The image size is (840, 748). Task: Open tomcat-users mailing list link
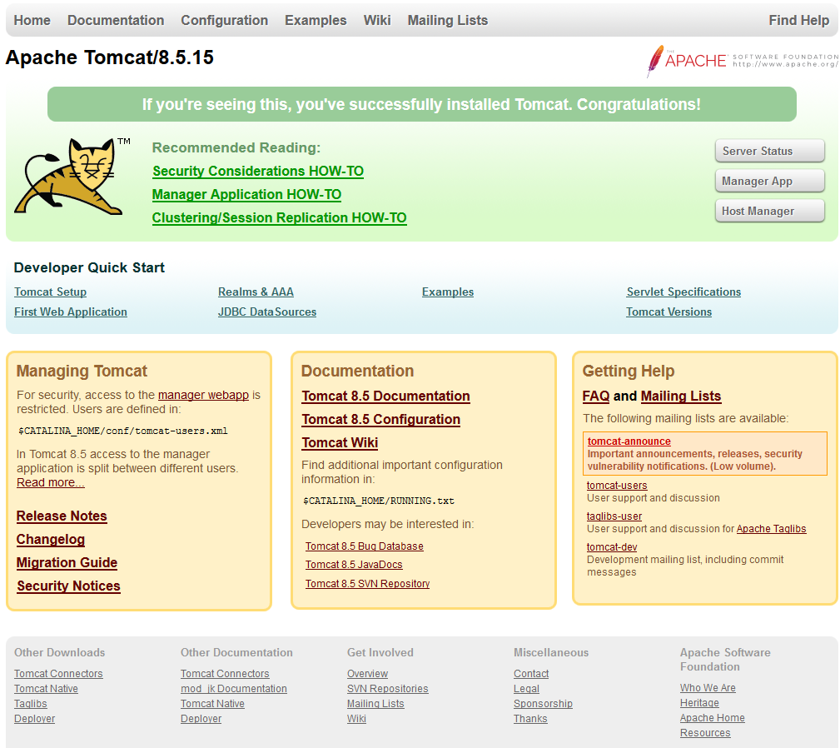(617, 486)
